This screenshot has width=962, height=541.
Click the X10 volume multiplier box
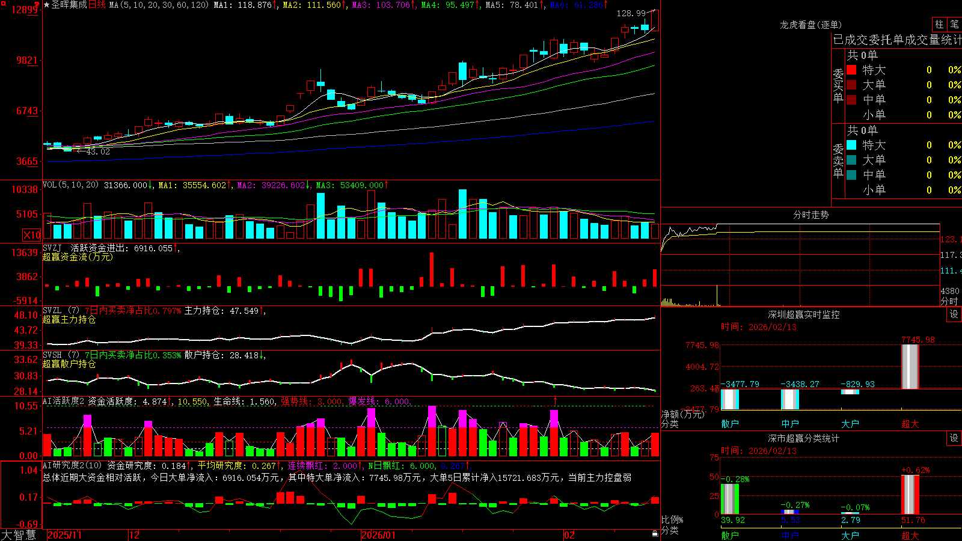pos(32,235)
